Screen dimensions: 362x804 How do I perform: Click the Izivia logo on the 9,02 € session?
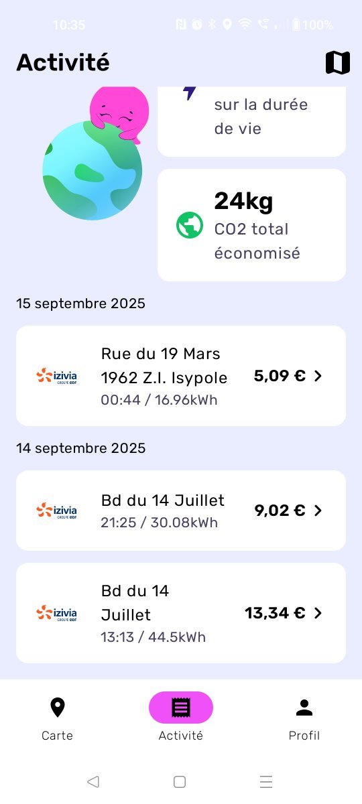56,511
